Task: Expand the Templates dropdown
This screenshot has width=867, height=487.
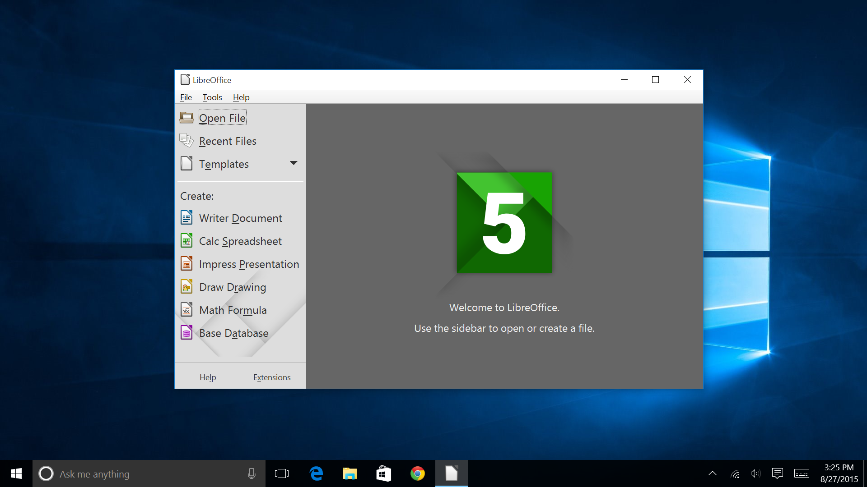Action: point(294,164)
